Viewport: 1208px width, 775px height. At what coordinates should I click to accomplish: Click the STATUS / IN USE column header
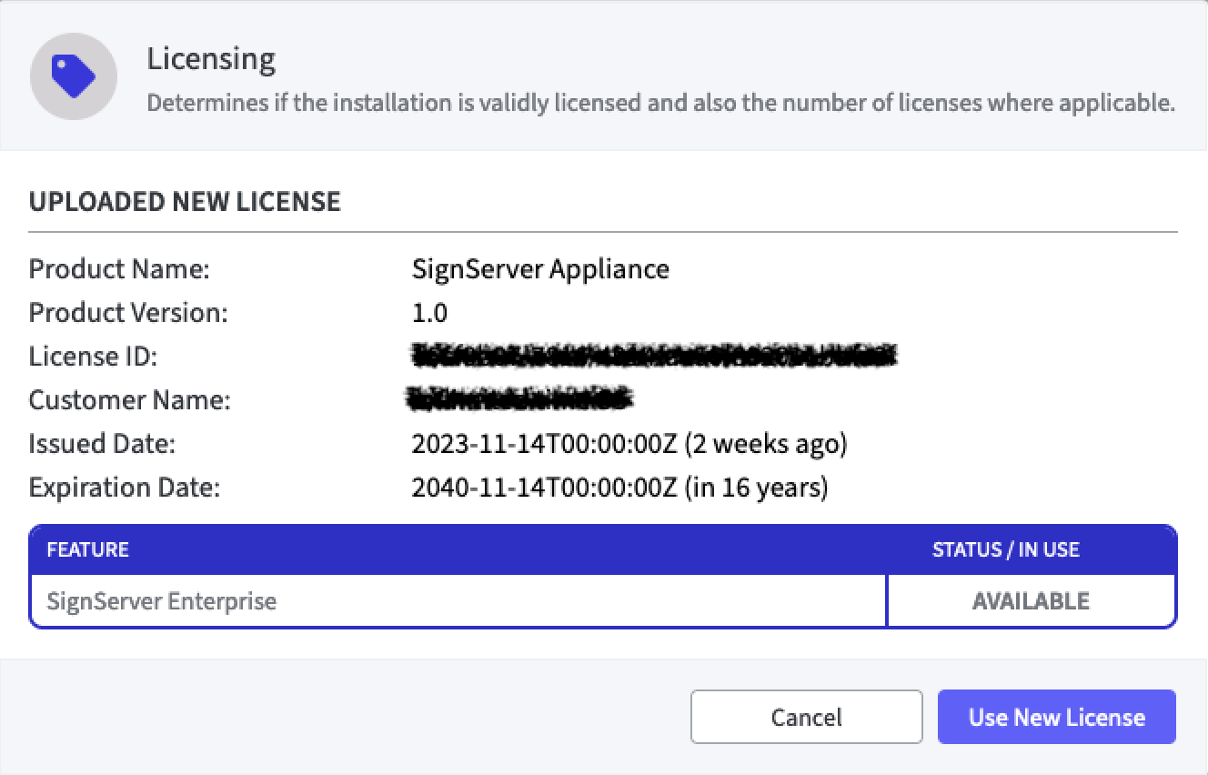click(x=1005, y=549)
